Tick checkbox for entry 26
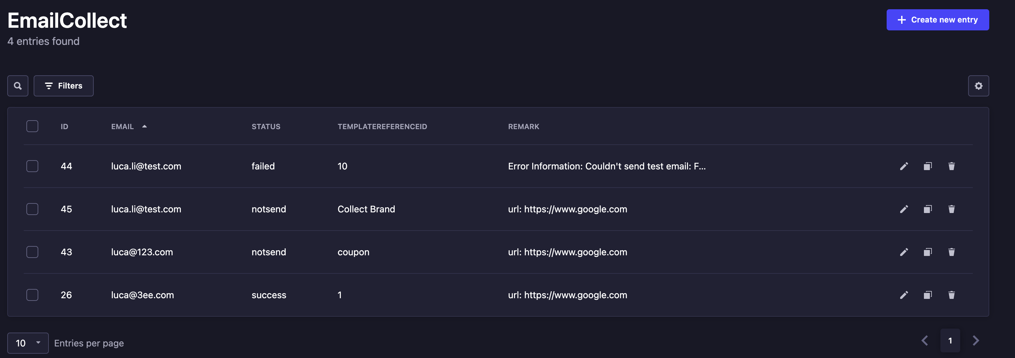1015x358 pixels. pyautogui.click(x=32, y=295)
